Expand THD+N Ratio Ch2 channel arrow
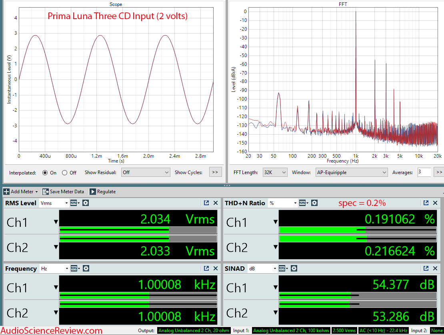This screenshot has width=444, height=335. pos(276,247)
